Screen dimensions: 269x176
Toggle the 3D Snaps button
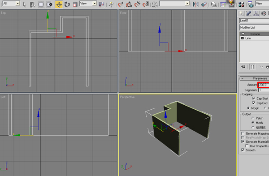point(121,4)
